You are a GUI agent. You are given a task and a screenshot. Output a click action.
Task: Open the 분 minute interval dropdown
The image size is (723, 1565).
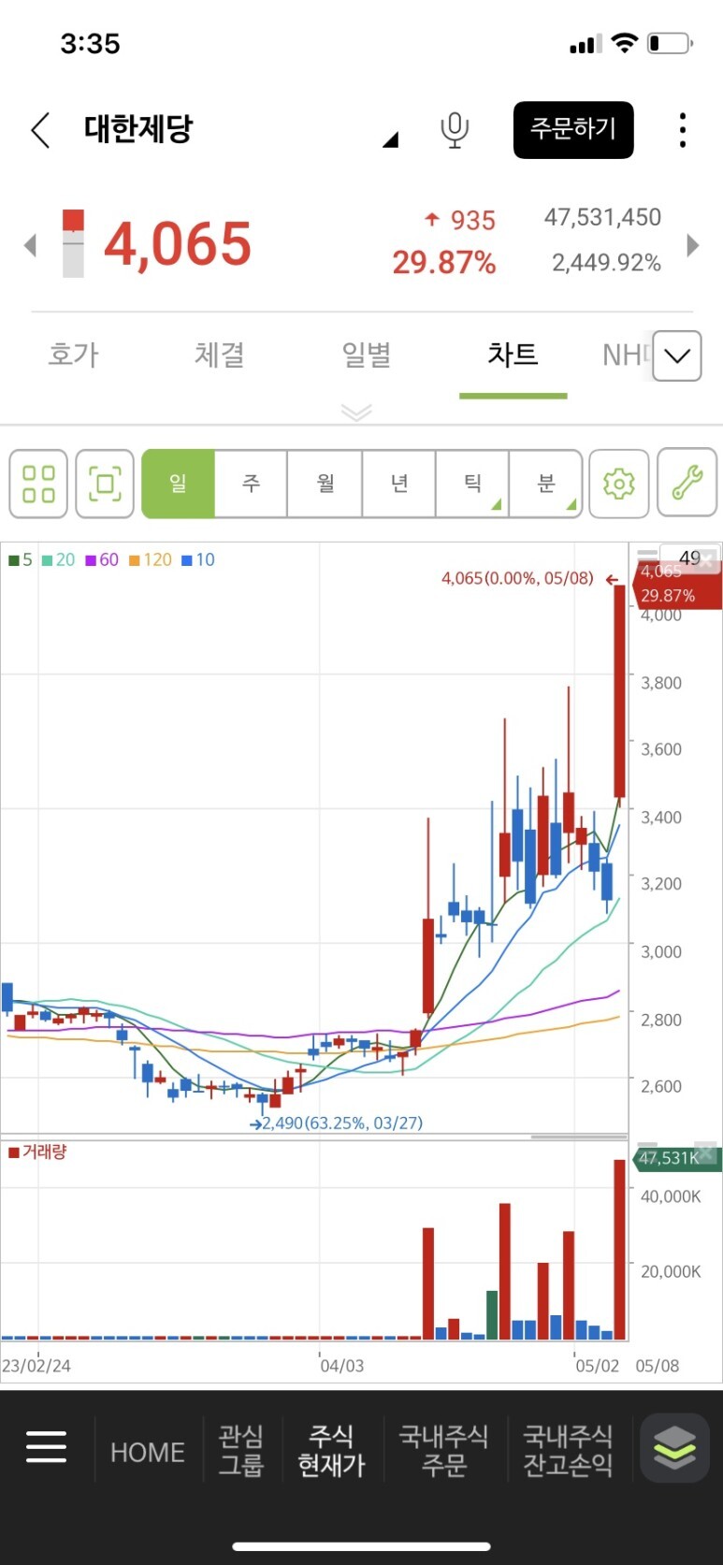pyautogui.click(x=546, y=484)
